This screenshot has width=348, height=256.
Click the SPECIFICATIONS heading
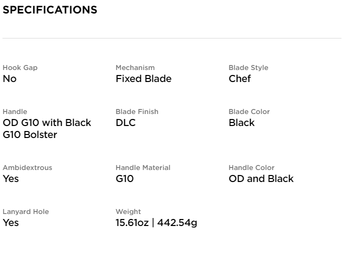(x=49, y=10)
